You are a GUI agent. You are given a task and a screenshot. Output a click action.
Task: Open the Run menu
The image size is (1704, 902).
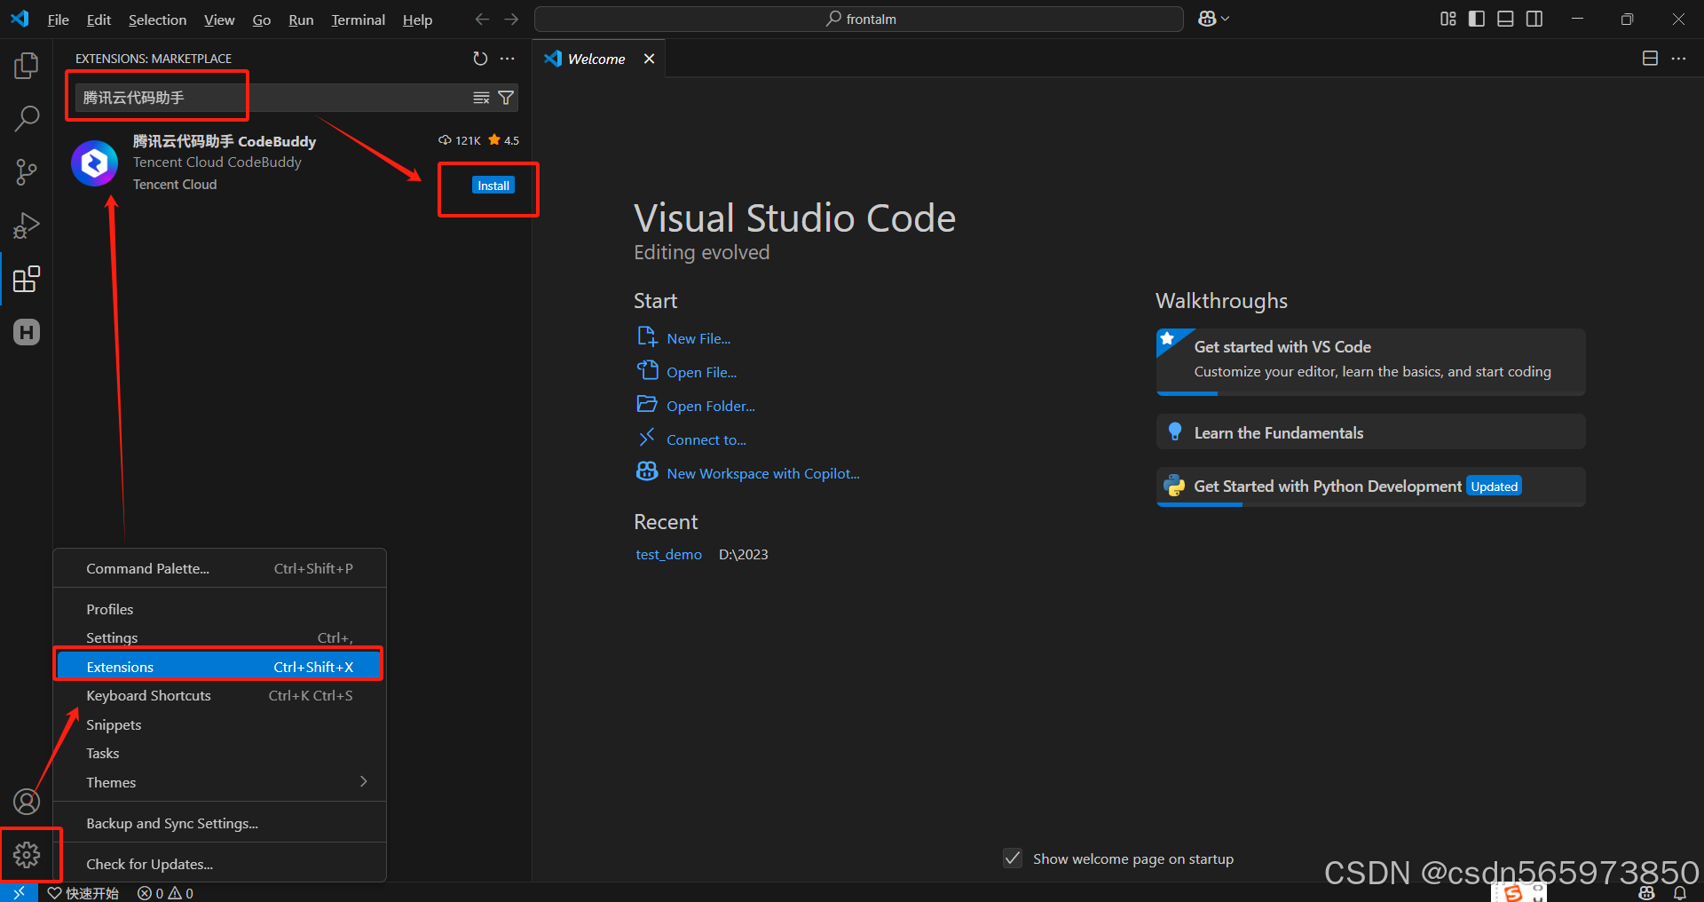click(x=301, y=20)
